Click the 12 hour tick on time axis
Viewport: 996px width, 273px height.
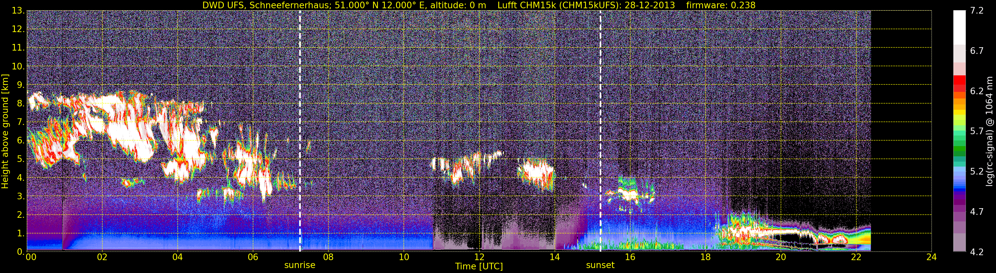pos(479,257)
